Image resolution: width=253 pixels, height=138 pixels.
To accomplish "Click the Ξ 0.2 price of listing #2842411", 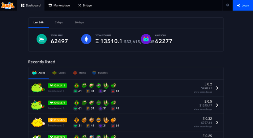I will (208, 84).
